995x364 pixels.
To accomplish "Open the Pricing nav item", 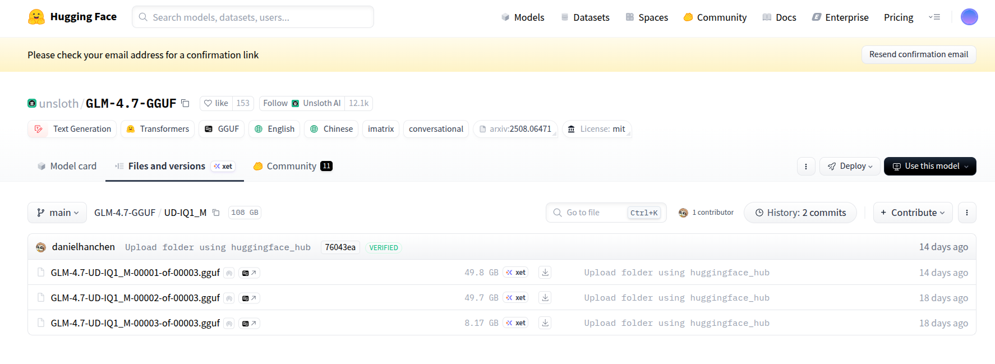I will pyautogui.click(x=899, y=17).
